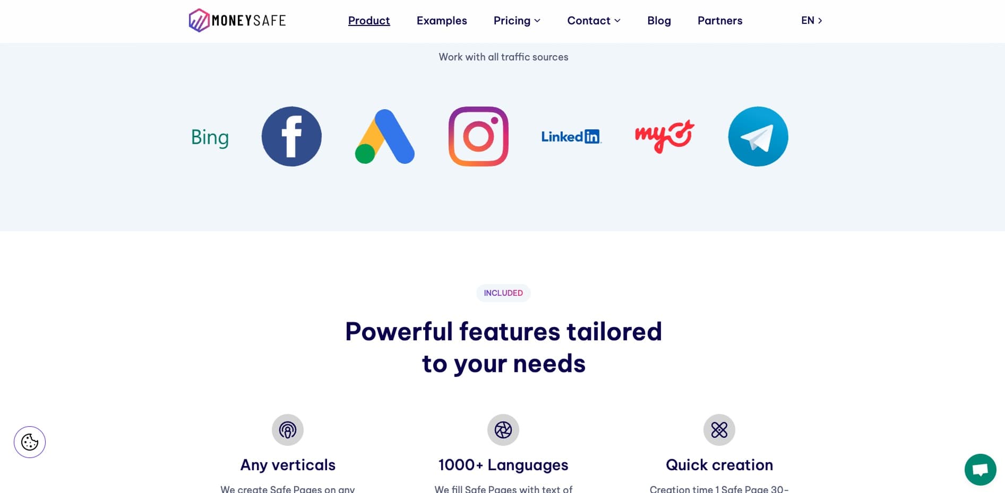This screenshot has width=1005, height=493.
Task: Click the myTarget logo icon
Action: 665,137
